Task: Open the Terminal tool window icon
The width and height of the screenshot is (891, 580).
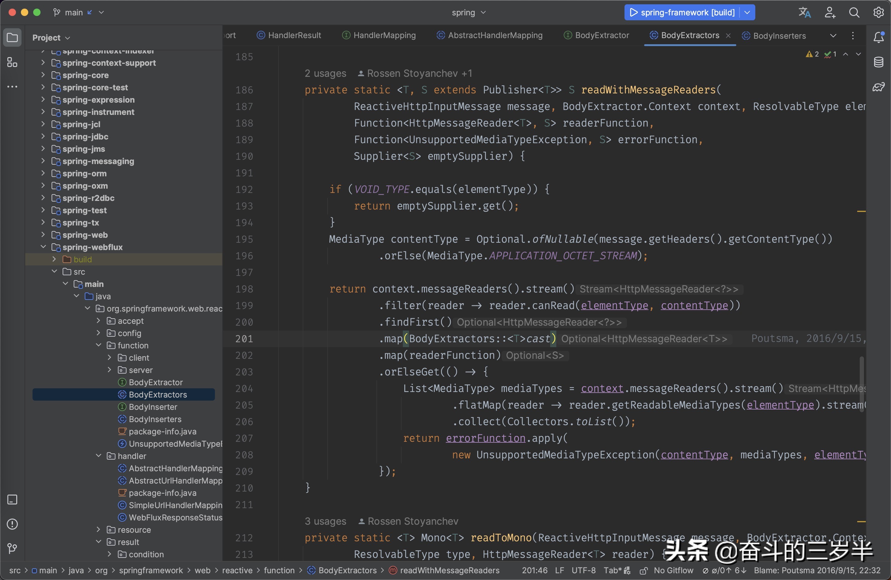Action: pyautogui.click(x=12, y=500)
